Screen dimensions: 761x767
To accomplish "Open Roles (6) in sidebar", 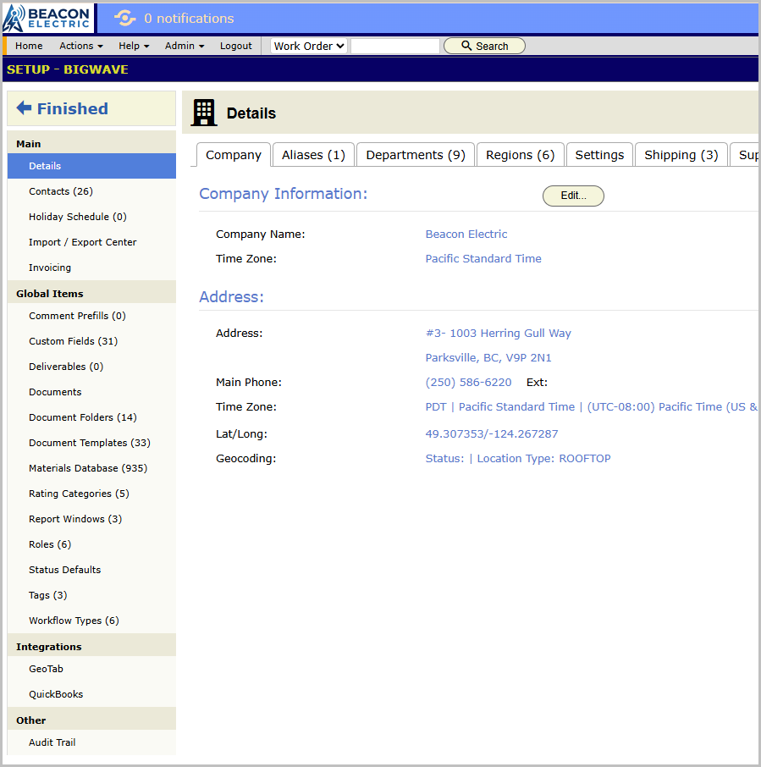I will point(91,544).
